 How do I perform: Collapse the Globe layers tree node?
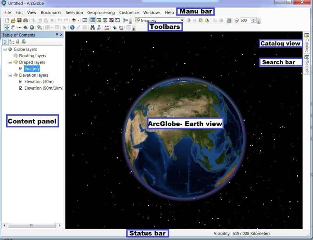4,49
